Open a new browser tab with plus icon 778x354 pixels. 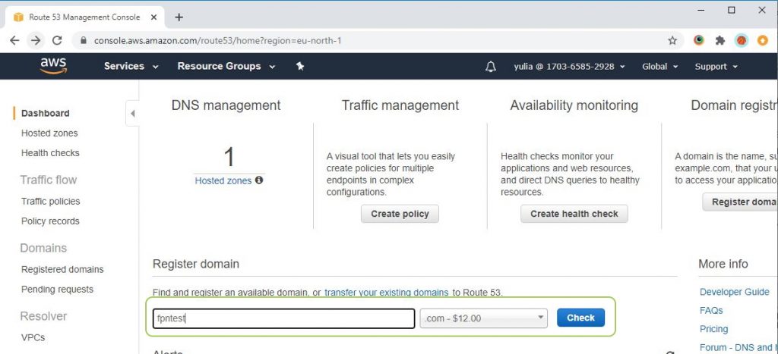point(179,17)
